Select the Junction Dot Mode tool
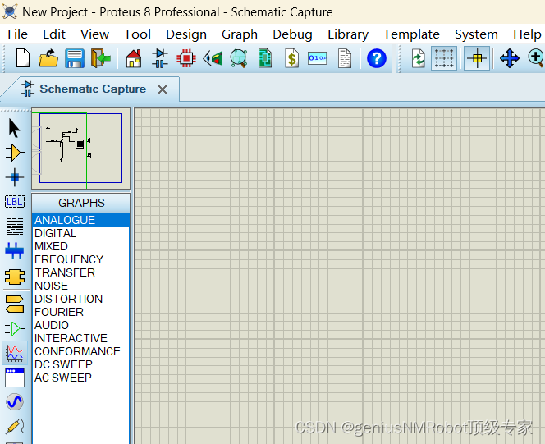This screenshot has width=545, height=444. tap(15, 177)
